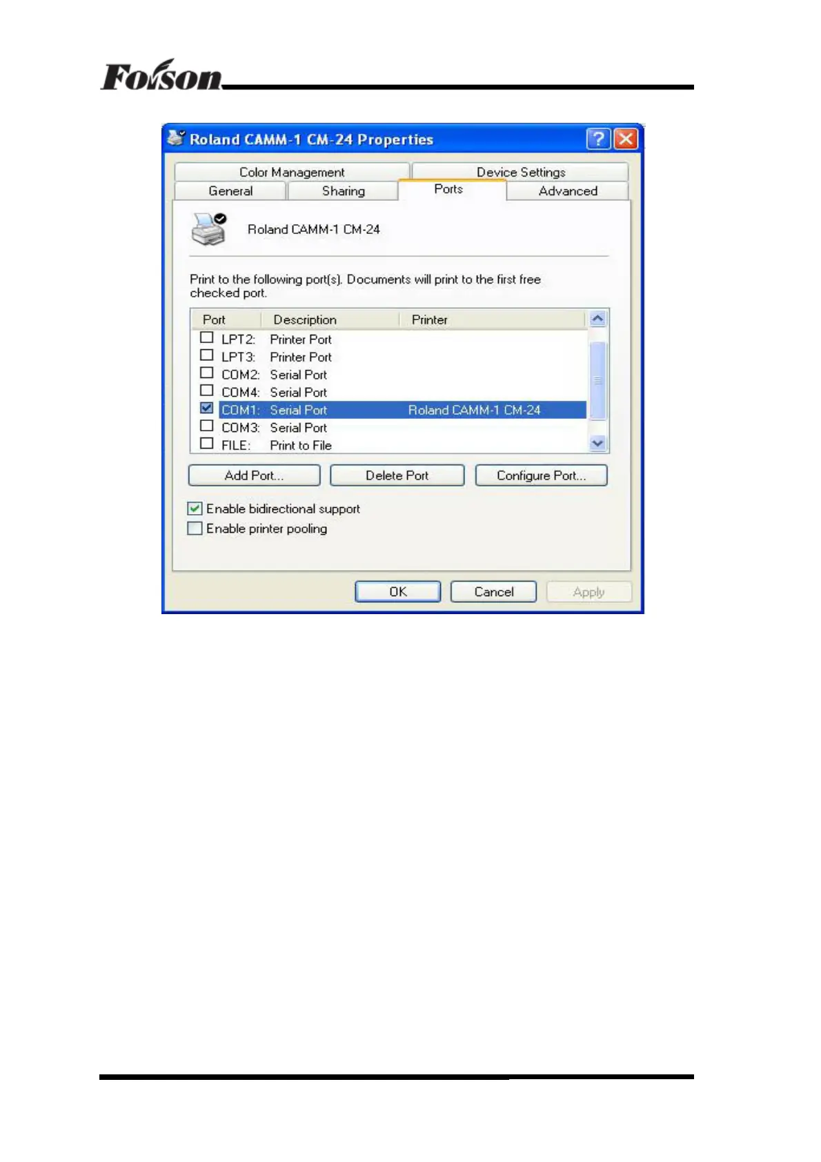Viewport: 821px width, 1162px height.
Task: Select the COM1: port row text
Action: pyautogui.click(x=240, y=410)
